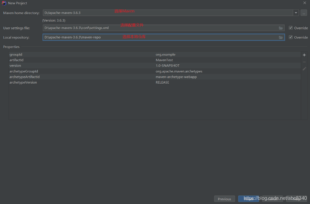Viewport: 310px width, 204px height.
Task: Click the Local repository path field
Action: coord(164,37)
